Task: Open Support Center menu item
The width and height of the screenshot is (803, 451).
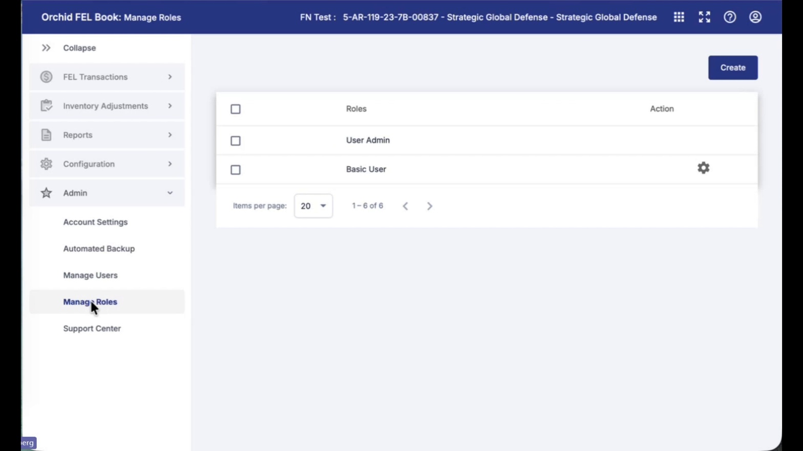Action: coord(92,328)
